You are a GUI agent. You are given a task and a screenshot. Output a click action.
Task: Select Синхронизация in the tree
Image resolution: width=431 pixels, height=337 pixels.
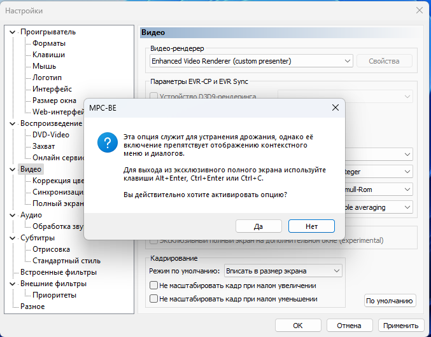click(x=58, y=192)
